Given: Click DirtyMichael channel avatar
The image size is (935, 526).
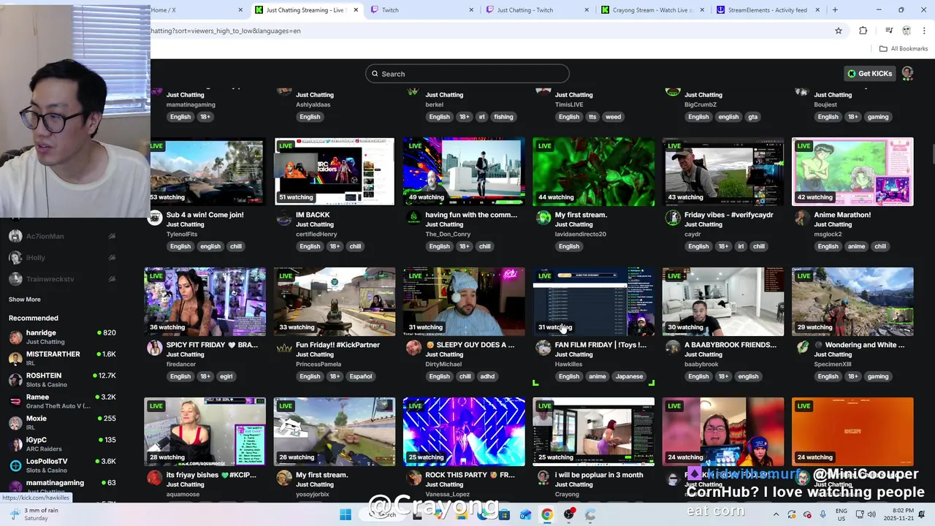Looking at the screenshot, I should (413, 348).
